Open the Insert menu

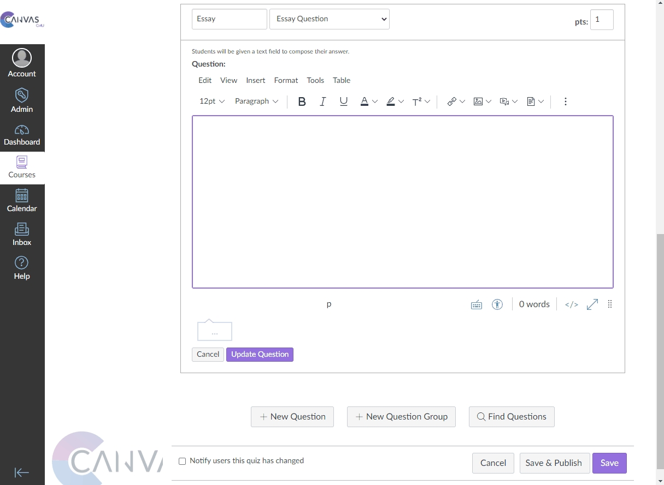(255, 80)
